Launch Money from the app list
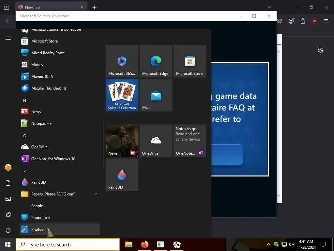 (x=59, y=64)
